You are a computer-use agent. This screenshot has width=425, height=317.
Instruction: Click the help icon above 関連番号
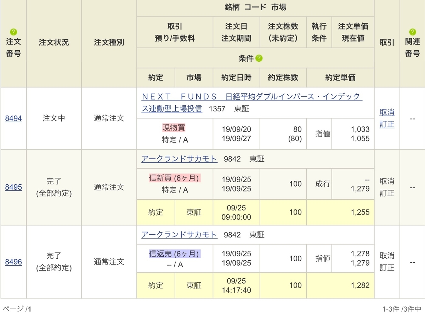[412, 32]
